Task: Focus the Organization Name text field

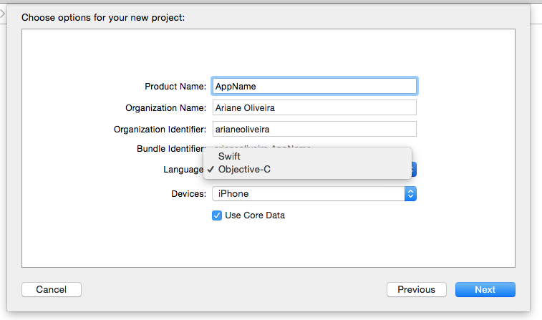Action: click(314, 107)
